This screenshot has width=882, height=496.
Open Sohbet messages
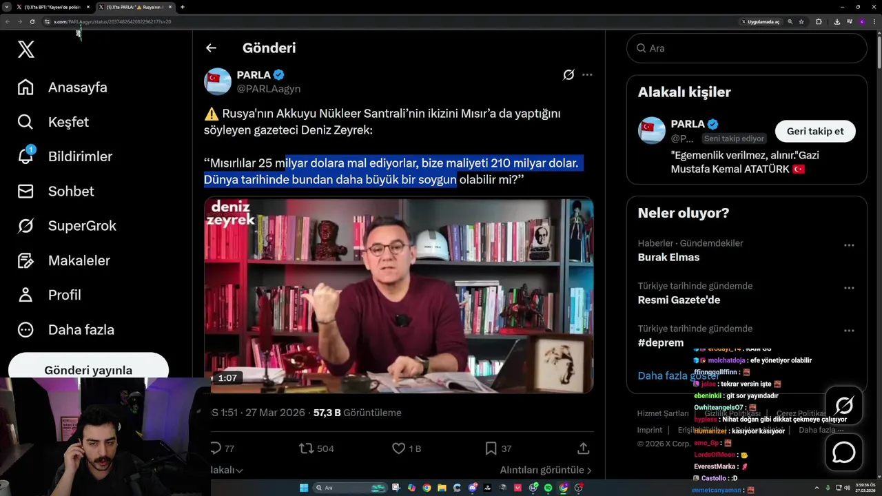coord(55,191)
